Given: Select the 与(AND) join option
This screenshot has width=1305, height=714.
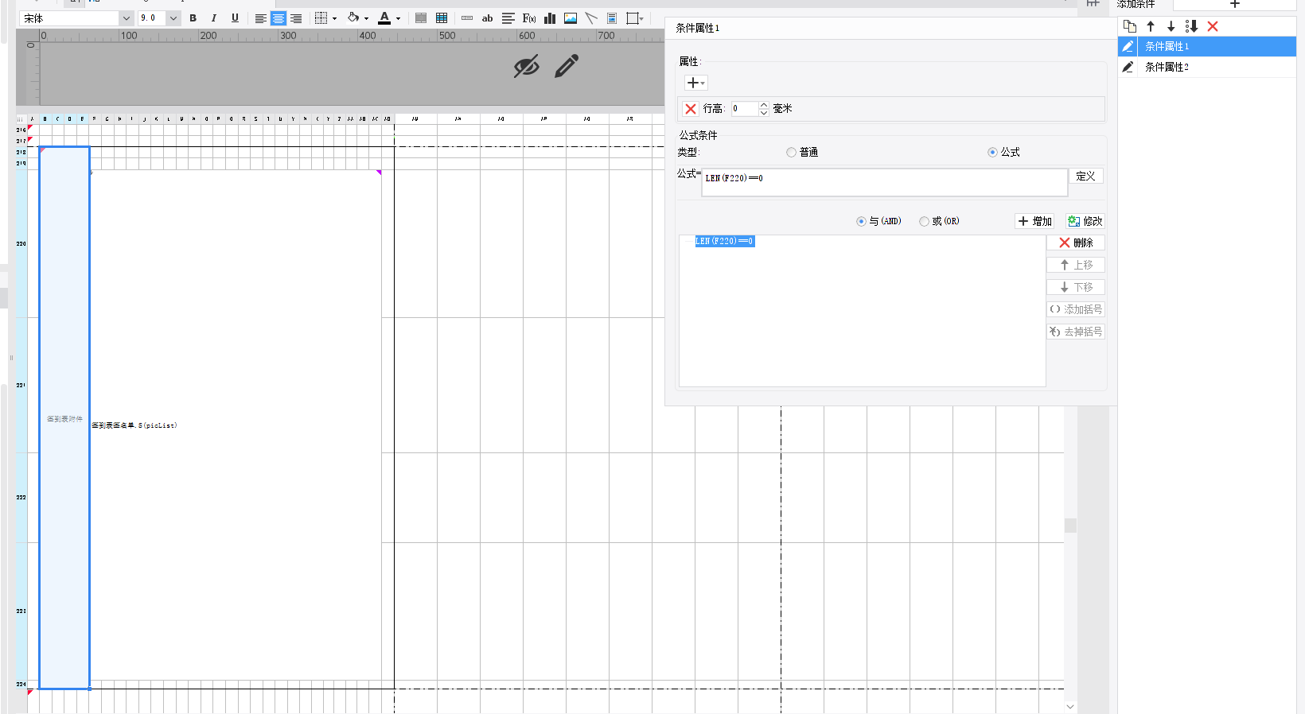Looking at the screenshot, I should tap(878, 221).
